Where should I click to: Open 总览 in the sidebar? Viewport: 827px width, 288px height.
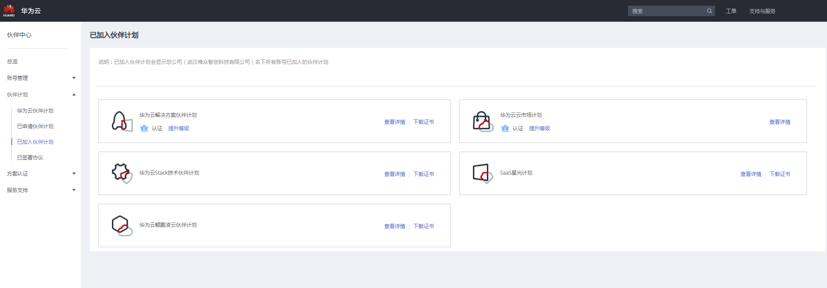click(x=12, y=62)
